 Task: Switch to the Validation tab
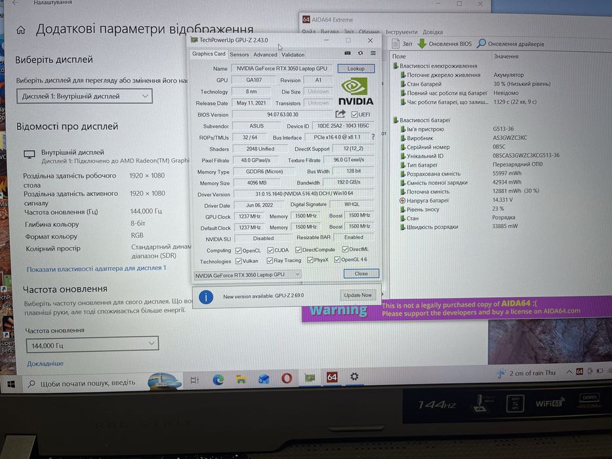point(293,54)
